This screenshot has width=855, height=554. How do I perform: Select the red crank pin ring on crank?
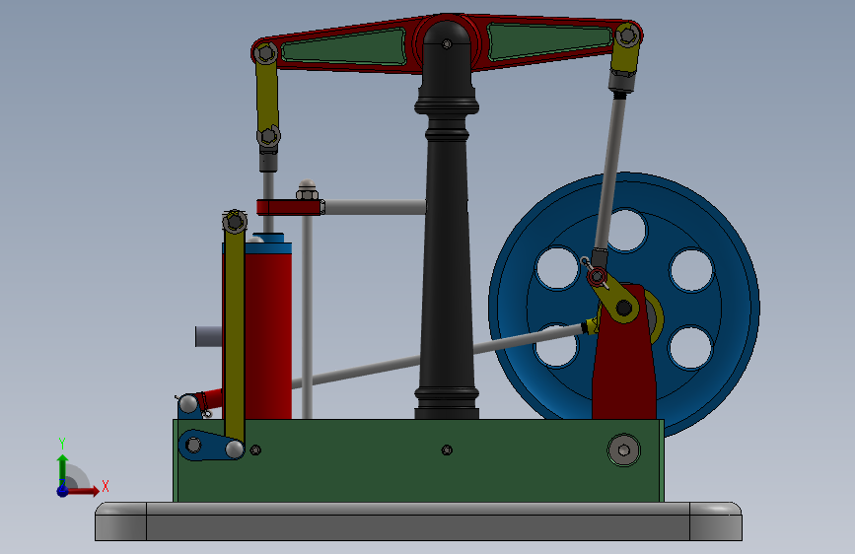[597, 277]
